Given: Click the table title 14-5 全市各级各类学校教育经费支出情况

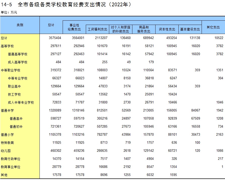Looking at the screenshot, I should coord(66,5).
